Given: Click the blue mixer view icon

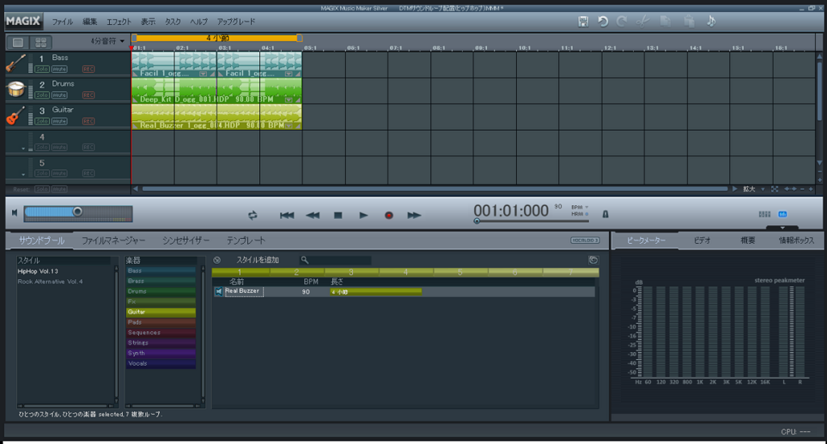Looking at the screenshot, I should coord(783,214).
